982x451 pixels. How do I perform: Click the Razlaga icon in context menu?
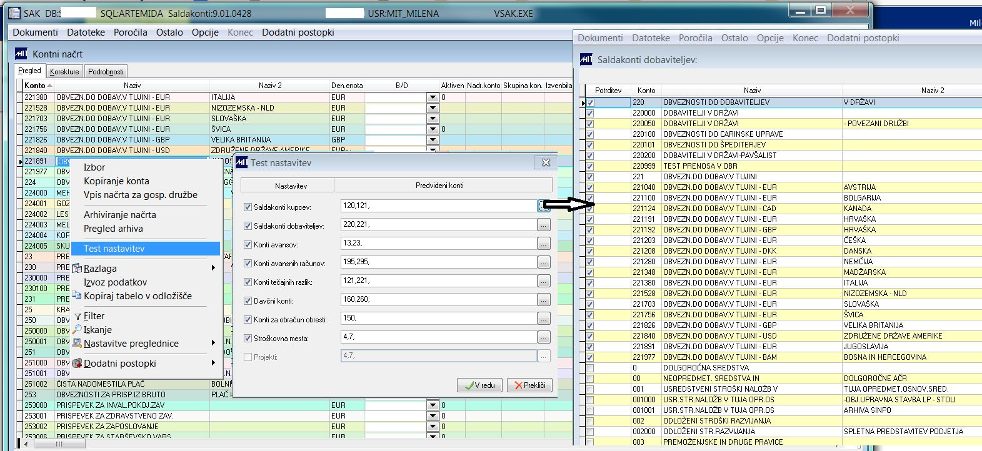[x=78, y=269]
